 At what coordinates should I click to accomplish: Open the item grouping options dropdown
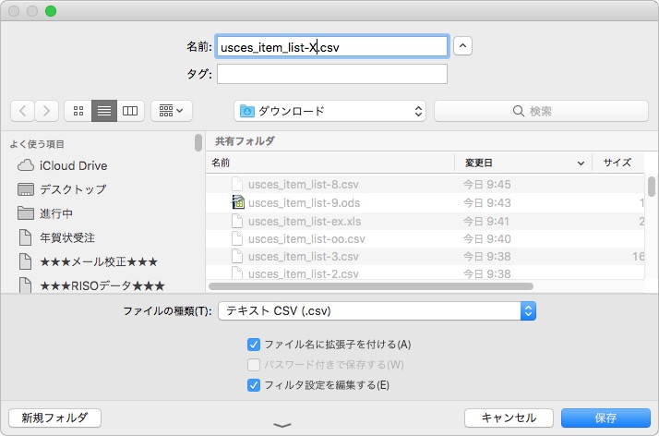172,111
